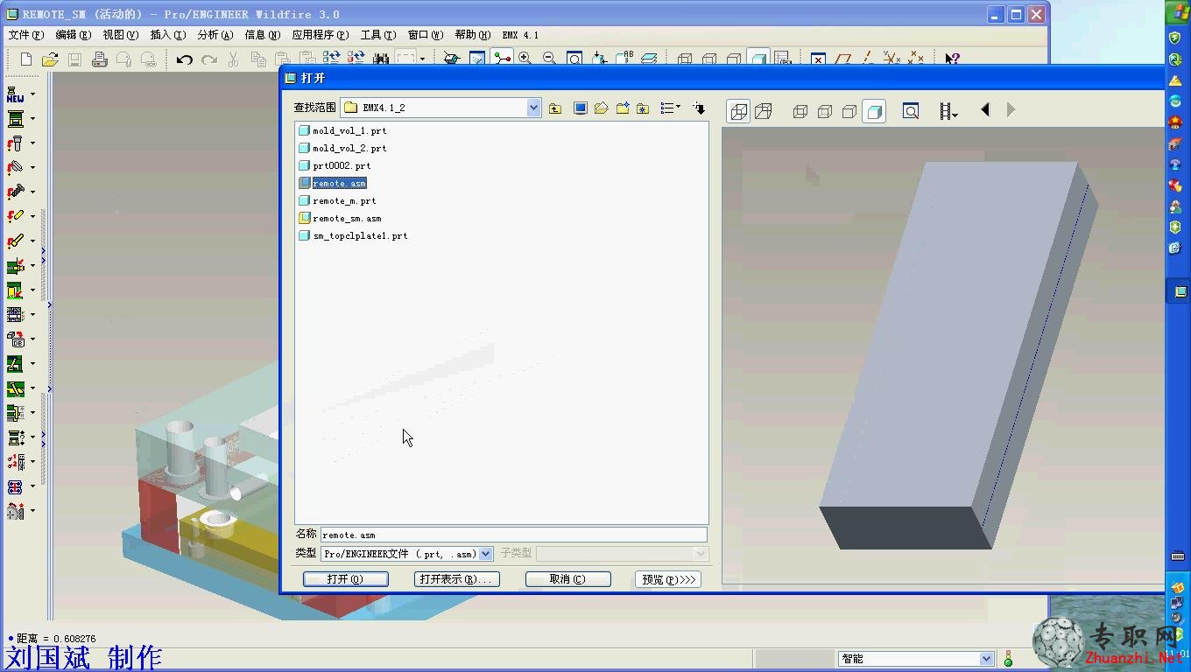1191x672 pixels.
Task: Toggle perspective view in preview toolbar
Action: (763, 111)
